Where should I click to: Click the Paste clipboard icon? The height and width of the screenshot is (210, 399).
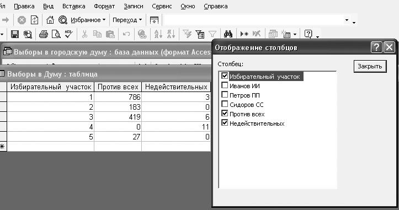110,34
